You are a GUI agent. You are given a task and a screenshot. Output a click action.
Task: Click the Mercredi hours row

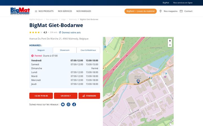point(65,80)
